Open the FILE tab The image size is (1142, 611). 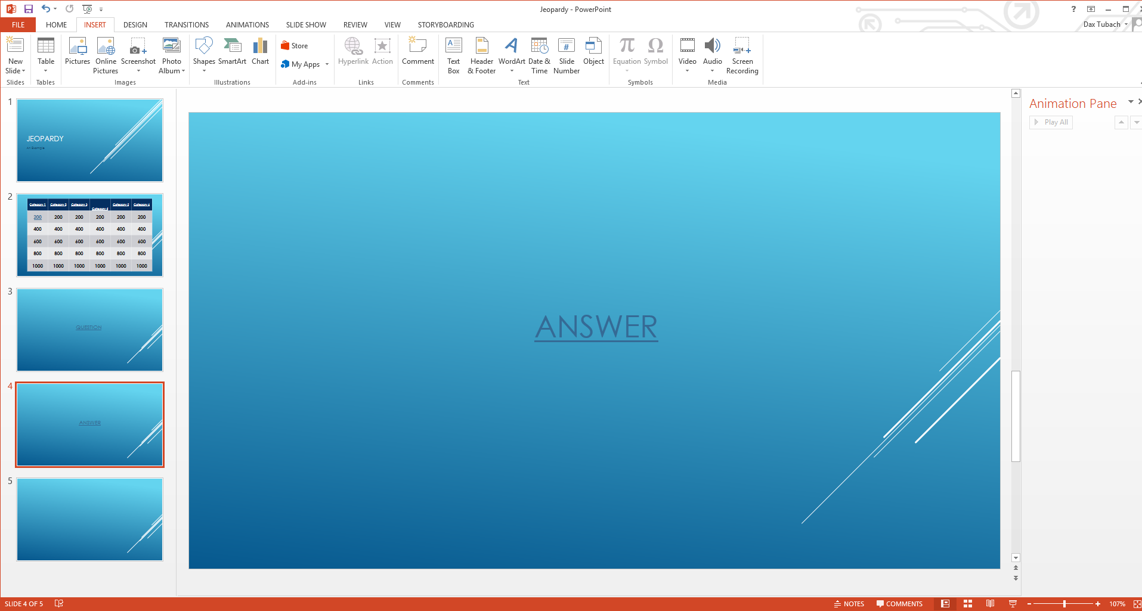(18, 24)
